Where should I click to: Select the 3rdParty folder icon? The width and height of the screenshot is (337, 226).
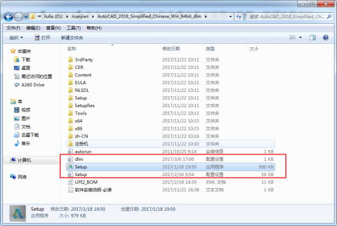coord(71,60)
